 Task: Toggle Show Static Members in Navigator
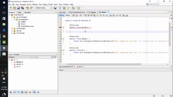[x=18, y=92]
